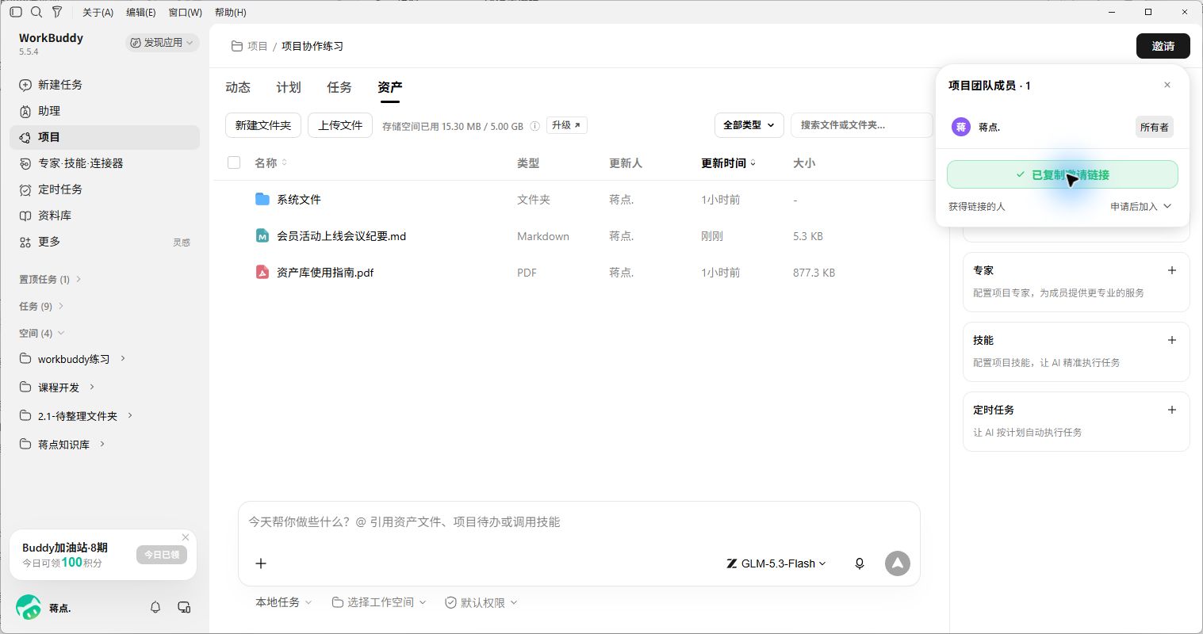The height and width of the screenshot is (634, 1203).
Task: Switch to the 动态 tab
Action: [238, 87]
